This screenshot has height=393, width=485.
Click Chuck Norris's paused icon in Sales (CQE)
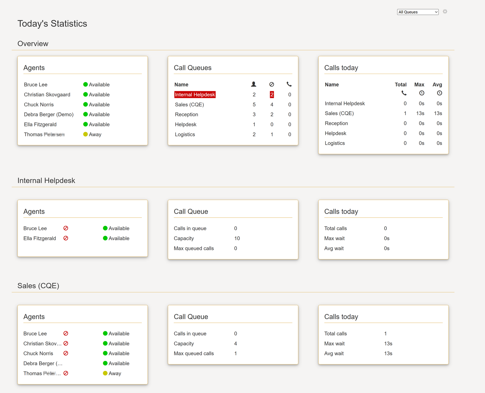coord(66,353)
